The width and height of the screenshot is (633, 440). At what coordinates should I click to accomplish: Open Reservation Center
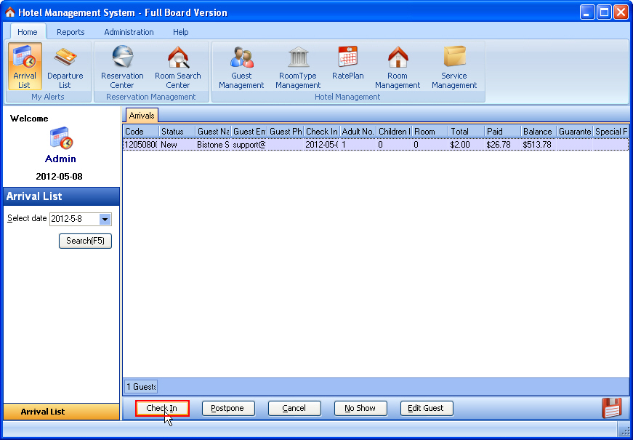pyautogui.click(x=122, y=66)
